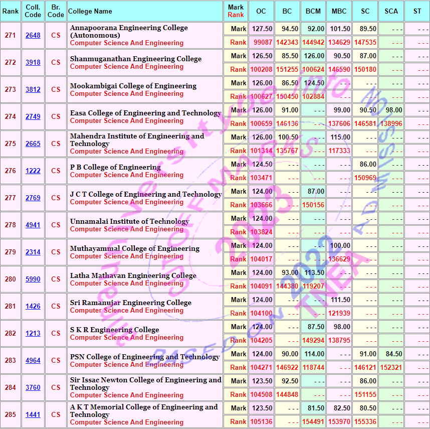Screen dimensions: 430x429
Task: Open college code 2769 link
Action: [33, 198]
